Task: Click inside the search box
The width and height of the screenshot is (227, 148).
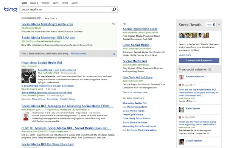Action: coord(65,9)
